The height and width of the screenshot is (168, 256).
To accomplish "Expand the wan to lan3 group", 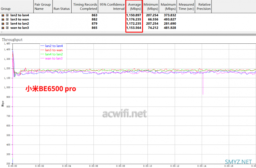I will click(x=7, y=28).
